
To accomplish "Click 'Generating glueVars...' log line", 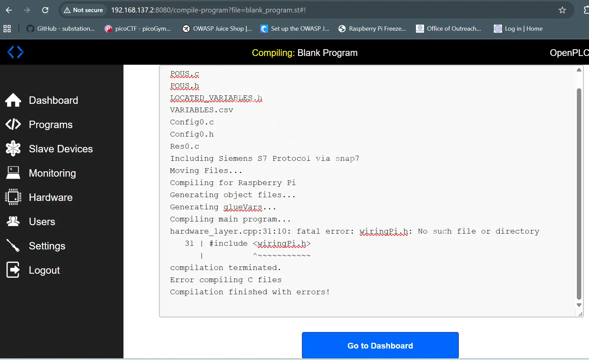I will [223, 207].
